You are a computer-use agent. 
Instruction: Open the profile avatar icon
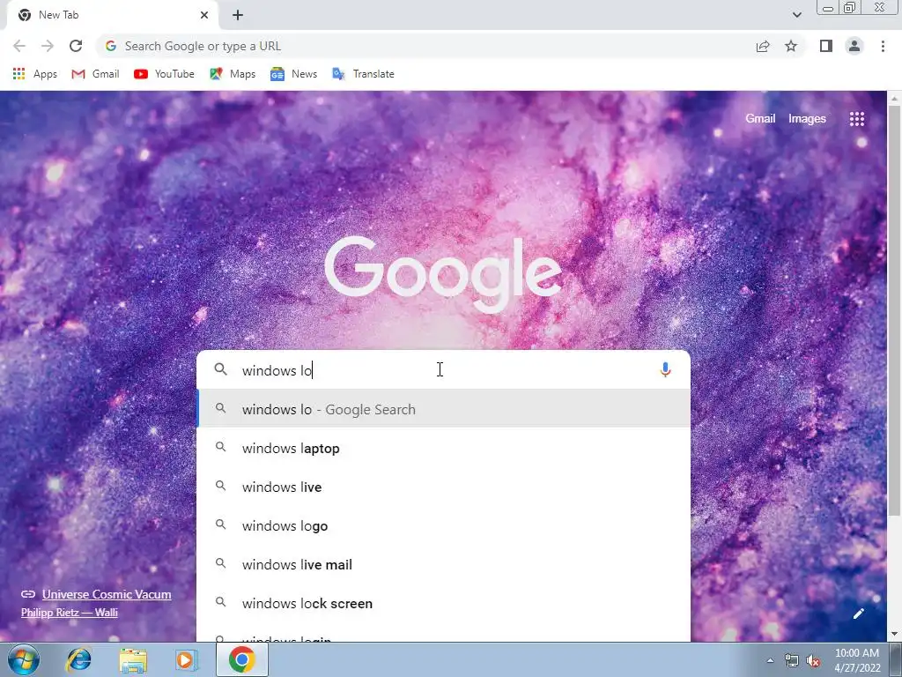click(854, 46)
